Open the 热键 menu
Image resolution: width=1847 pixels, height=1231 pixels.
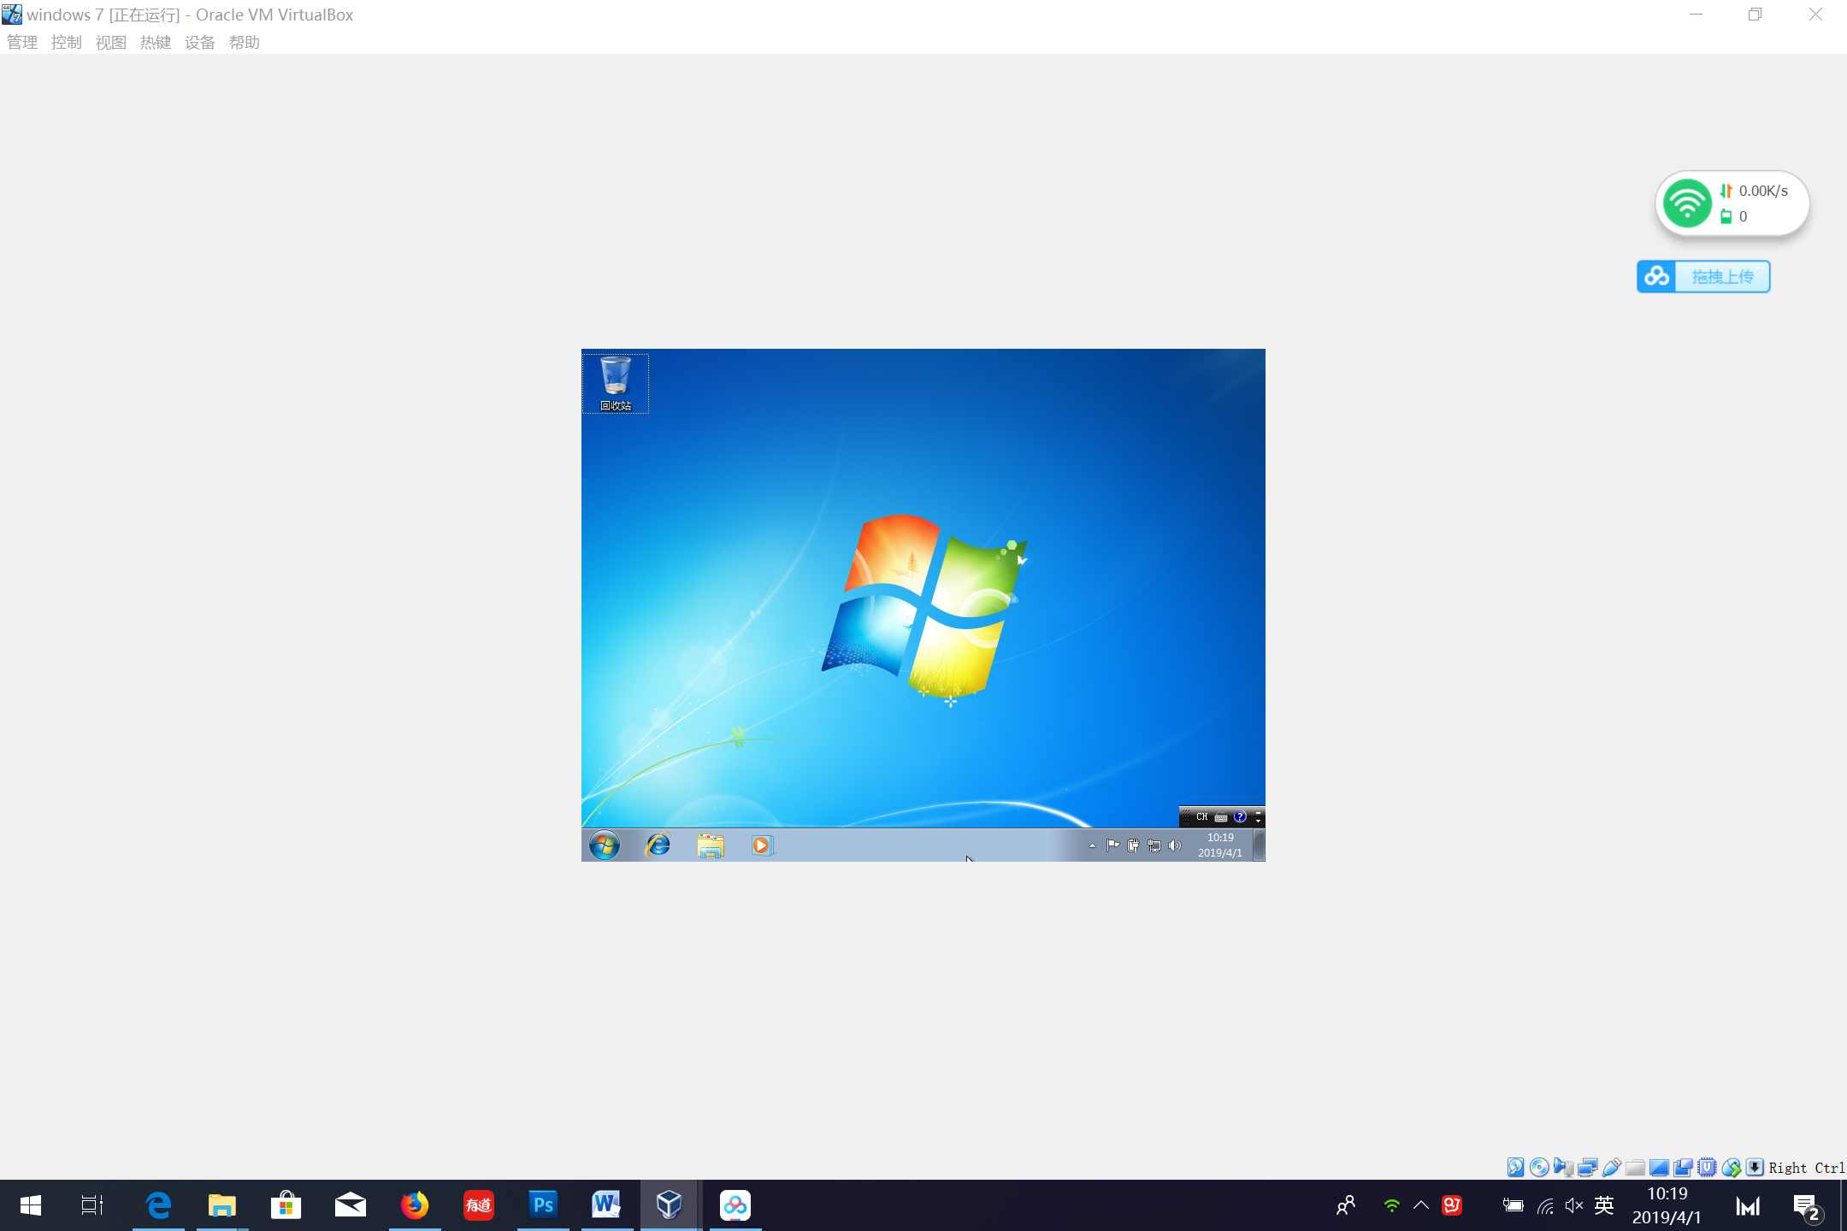[x=156, y=43]
